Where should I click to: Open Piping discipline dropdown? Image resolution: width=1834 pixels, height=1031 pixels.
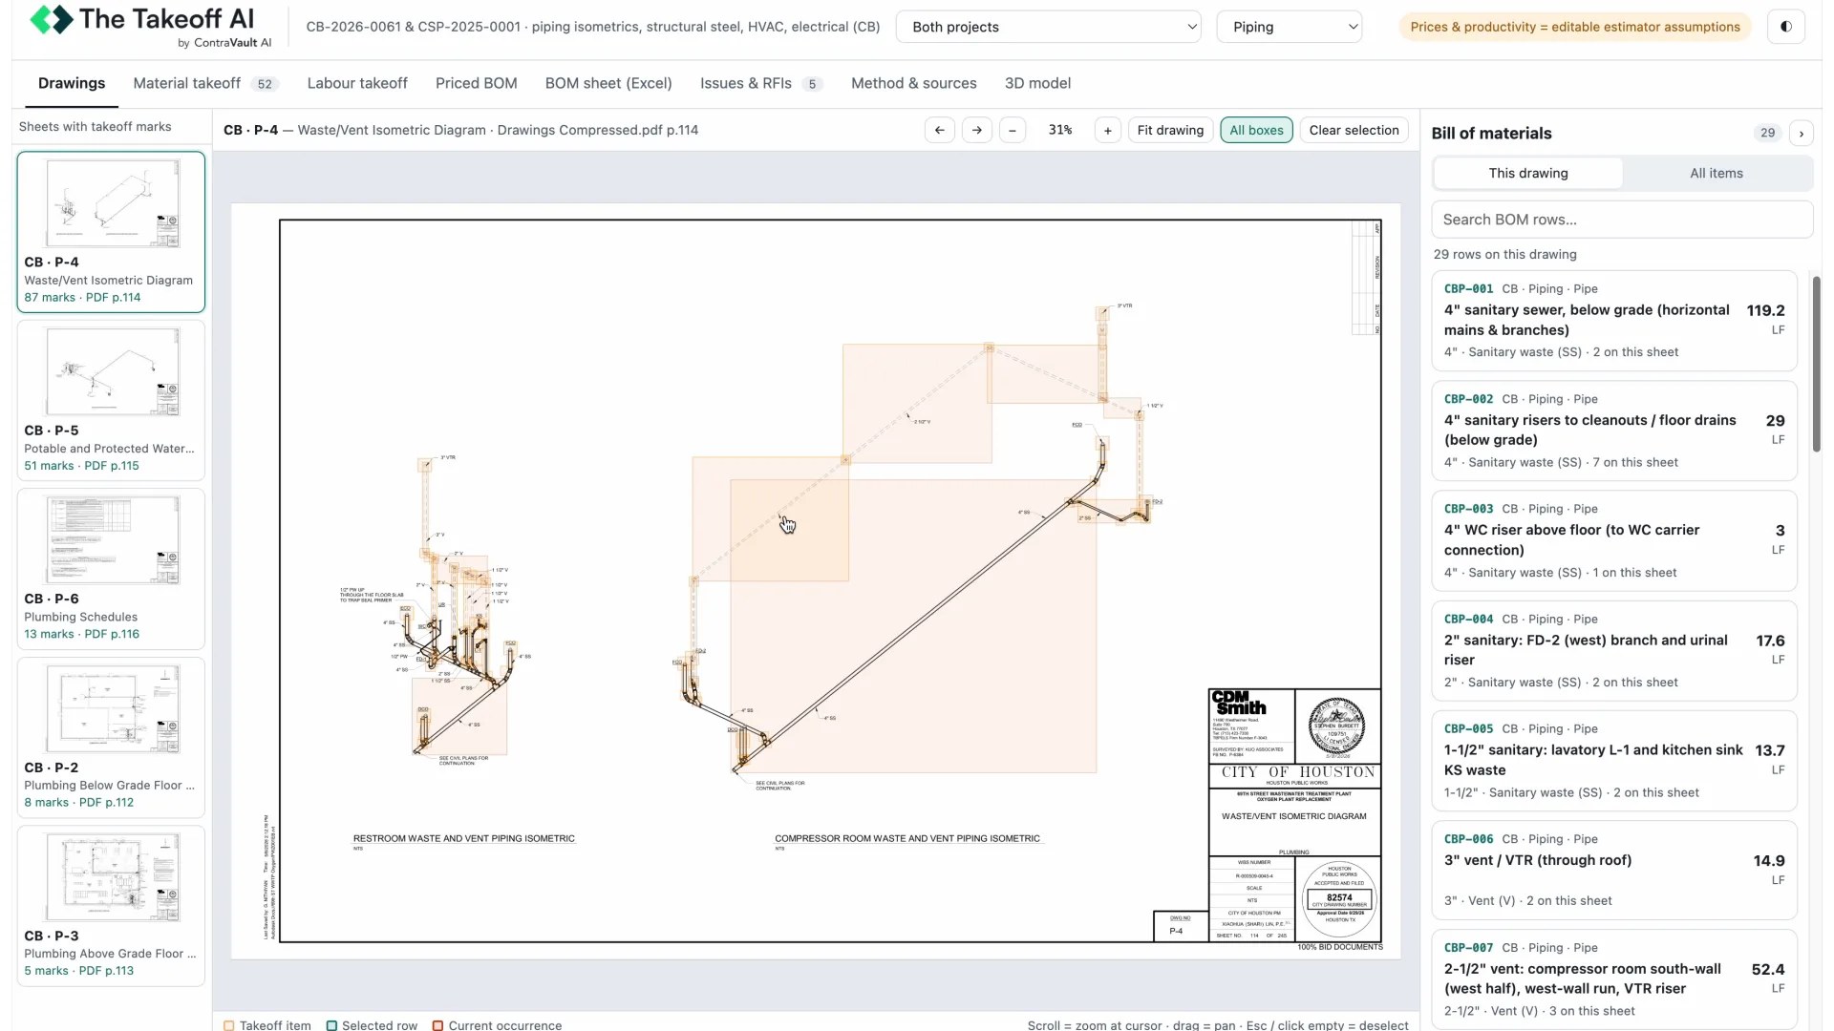[x=1289, y=27]
